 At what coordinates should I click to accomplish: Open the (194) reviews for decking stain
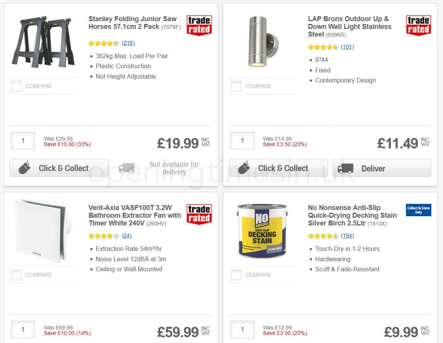tap(347, 235)
